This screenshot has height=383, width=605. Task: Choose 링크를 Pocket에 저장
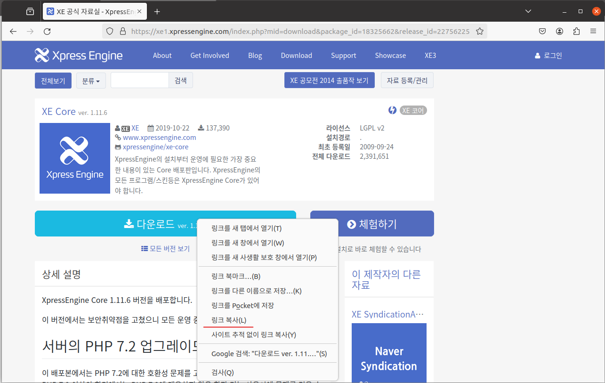pos(267,306)
